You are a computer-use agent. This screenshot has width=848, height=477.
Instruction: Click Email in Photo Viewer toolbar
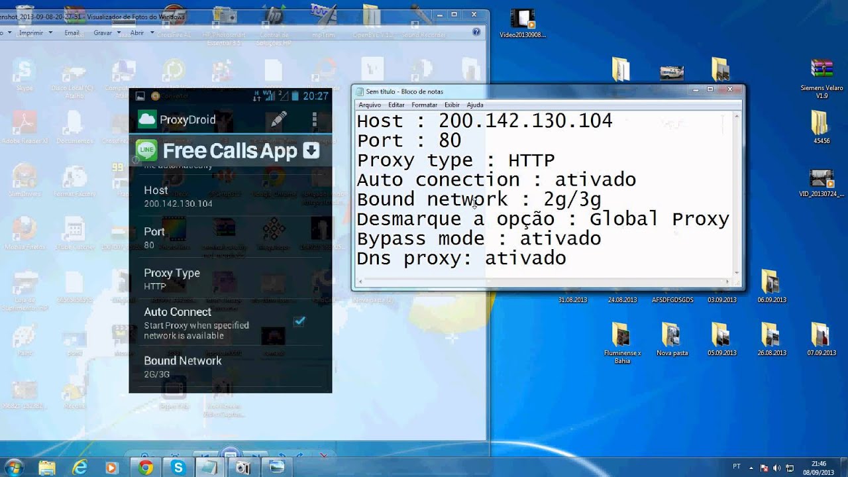[x=72, y=32]
